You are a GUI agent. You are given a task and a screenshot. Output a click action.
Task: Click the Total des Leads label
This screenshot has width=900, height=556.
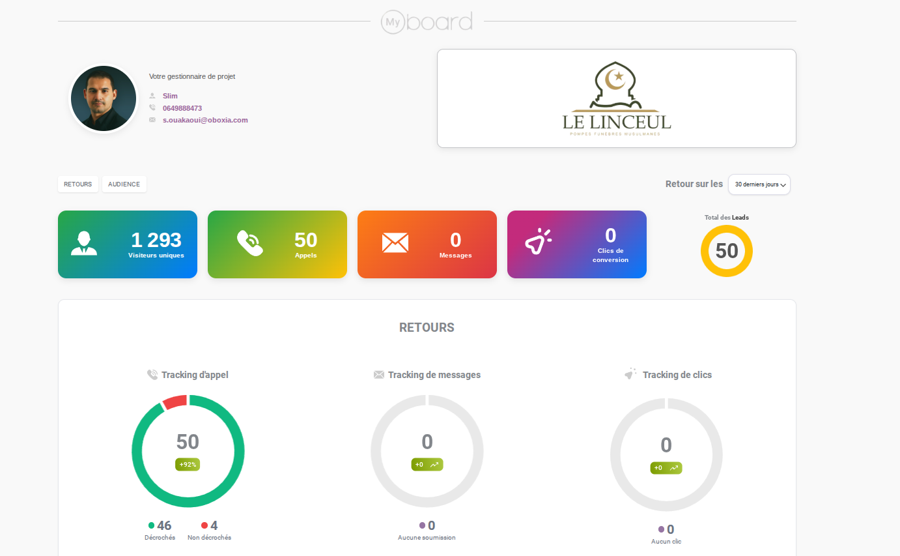pos(727,218)
